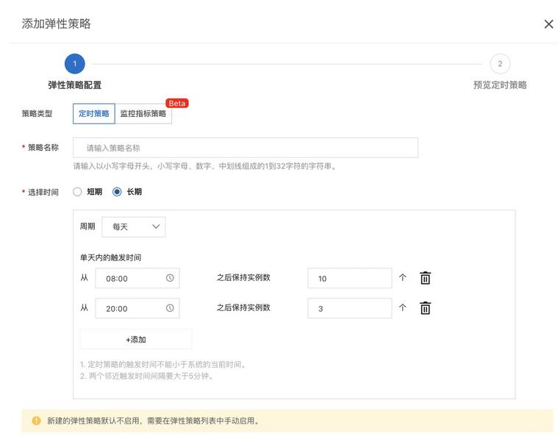Click step 2 circle 预览定时策略

pyautogui.click(x=500, y=64)
